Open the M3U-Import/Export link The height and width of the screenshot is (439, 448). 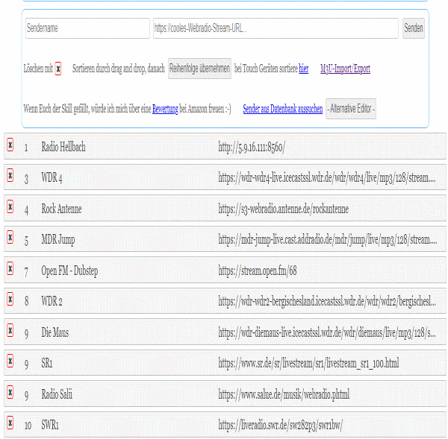pyautogui.click(x=345, y=69)
